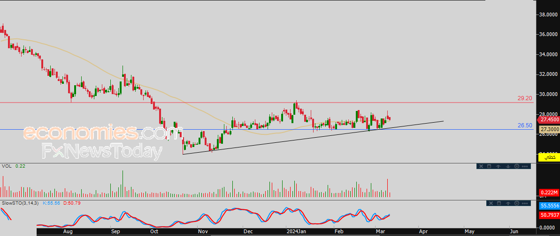Click the Oct label on time axis
Image resolution: width=560 pixels, height=236 pixels.
(x=154, y=232)
